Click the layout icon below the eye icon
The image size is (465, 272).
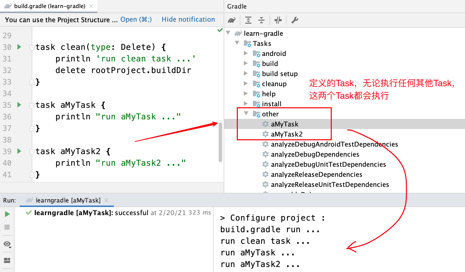coord(7,260)
